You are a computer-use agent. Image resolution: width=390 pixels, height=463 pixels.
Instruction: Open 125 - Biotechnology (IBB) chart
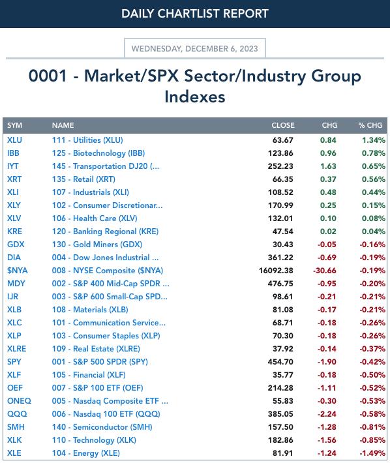point(98,153)
